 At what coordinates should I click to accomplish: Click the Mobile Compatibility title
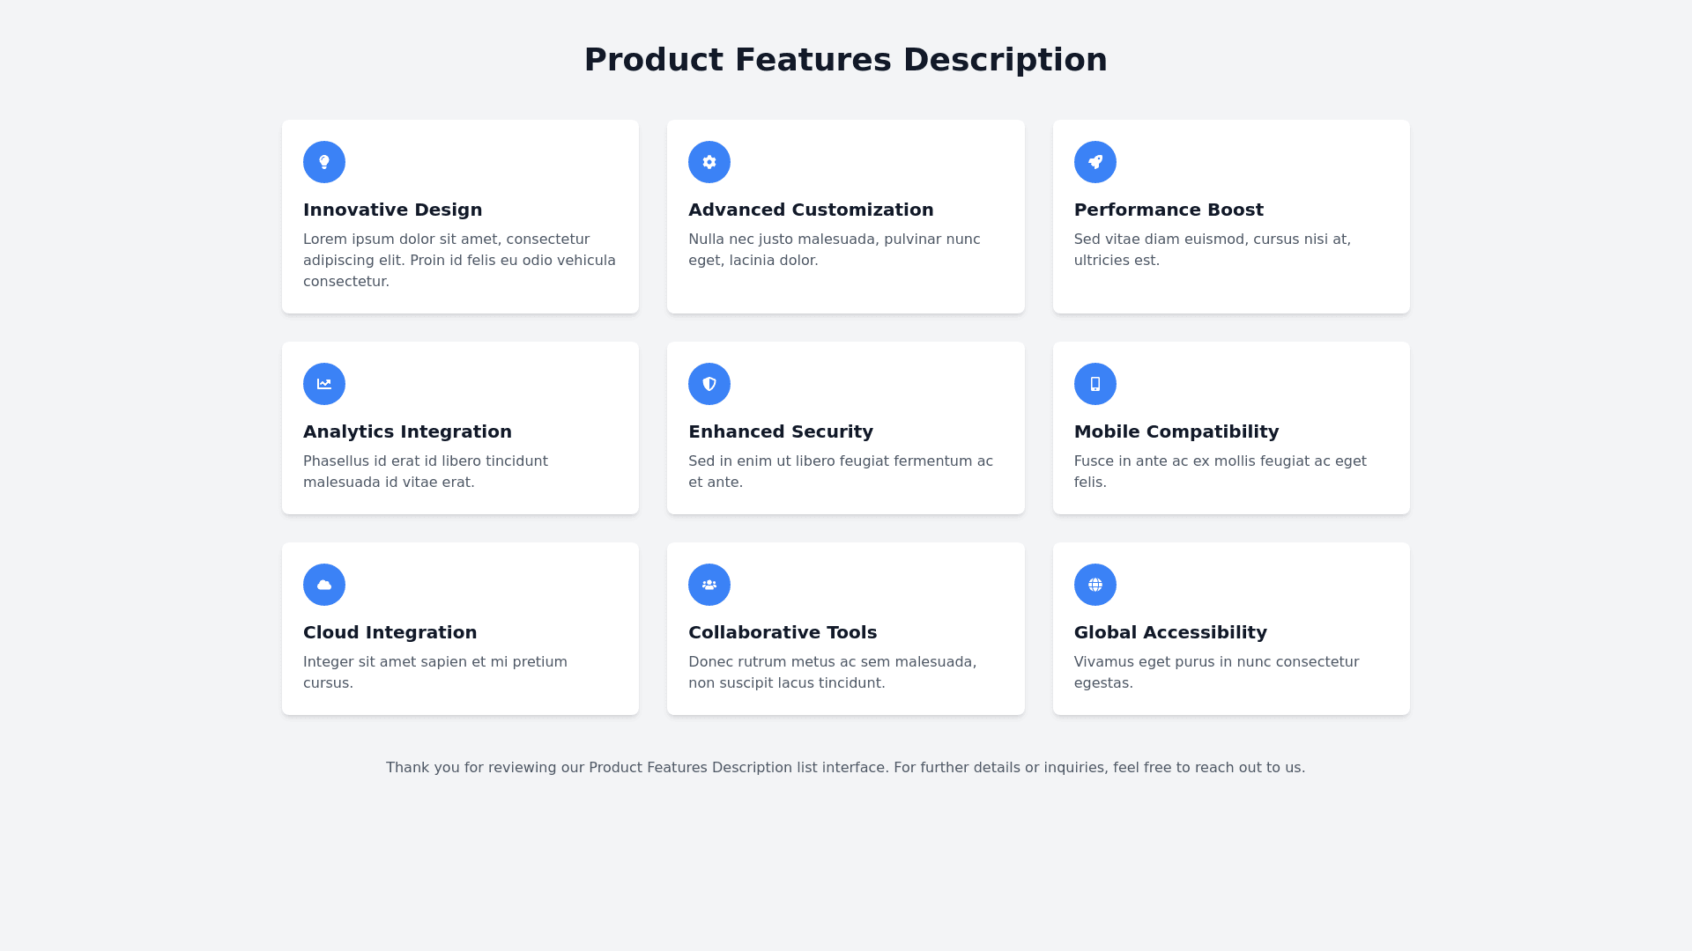[1176, 431]
